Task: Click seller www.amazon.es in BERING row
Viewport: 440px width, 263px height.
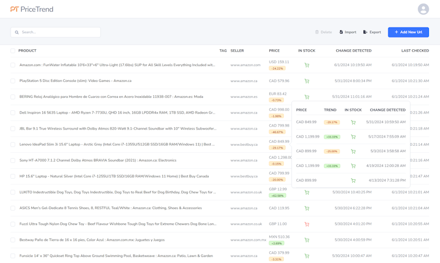Action: point(244,97)
